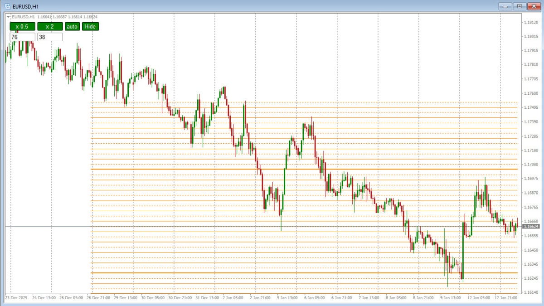Click the 1.16135 label on price axis
This screenshot has height=306, width=544.
tap(531, 292)
